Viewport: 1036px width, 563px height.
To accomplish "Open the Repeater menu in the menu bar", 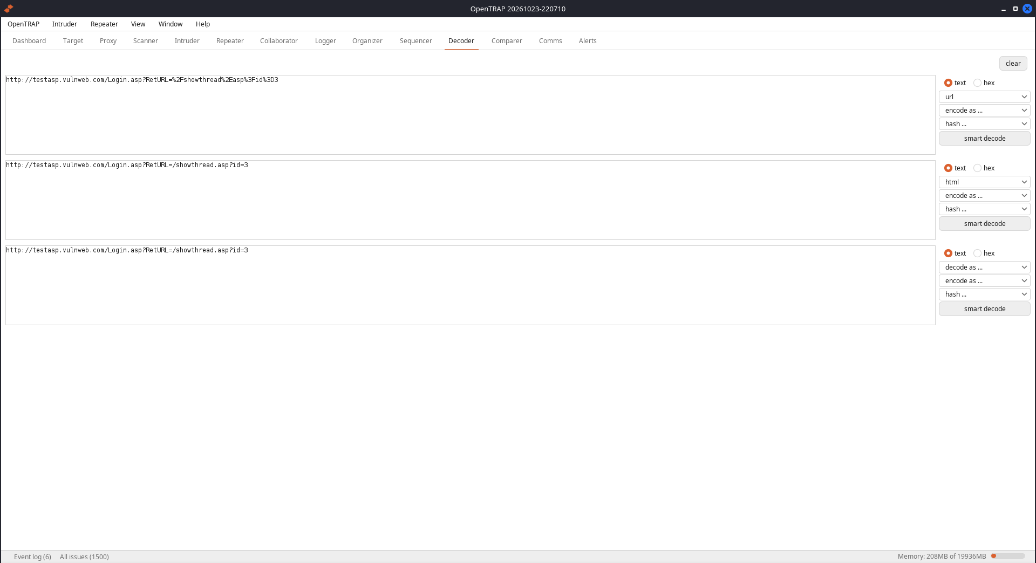I will pos(104,24).
